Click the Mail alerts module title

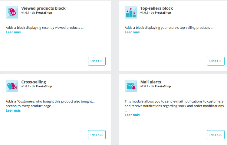(x=151, y=82)
